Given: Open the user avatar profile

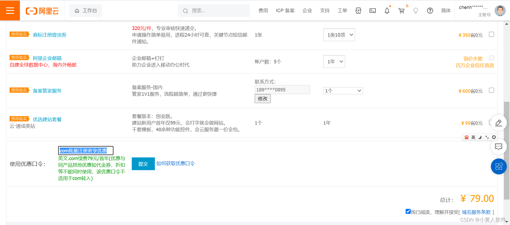Looking at the screenshot, I should pyautogui.click(x=500, y=11).
